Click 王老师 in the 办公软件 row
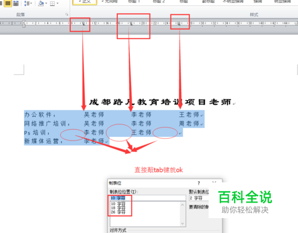This screenshot has height=233, width=298. click(189, 114)
